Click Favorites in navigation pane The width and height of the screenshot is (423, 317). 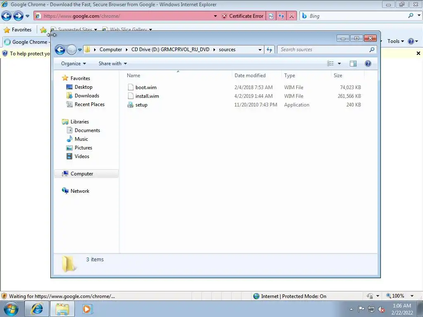80,78
